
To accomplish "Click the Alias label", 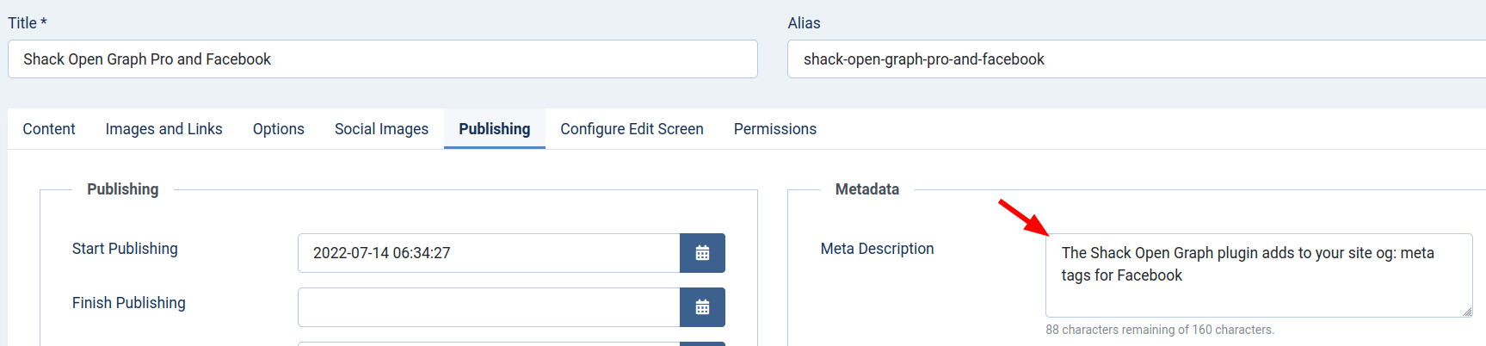I will click(804, 23).
